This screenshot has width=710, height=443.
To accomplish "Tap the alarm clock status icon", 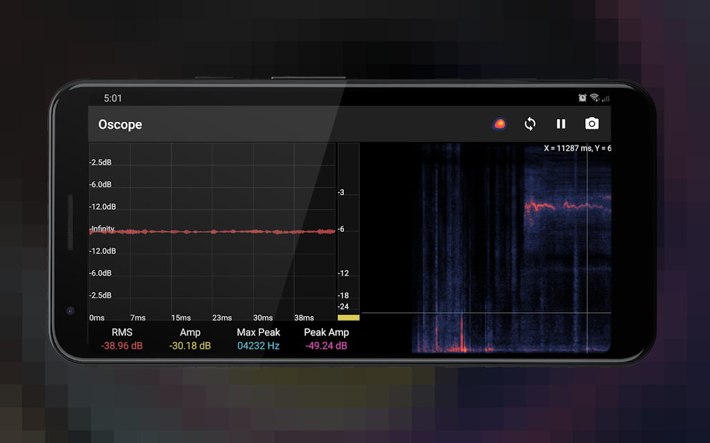I will (582, 98).
